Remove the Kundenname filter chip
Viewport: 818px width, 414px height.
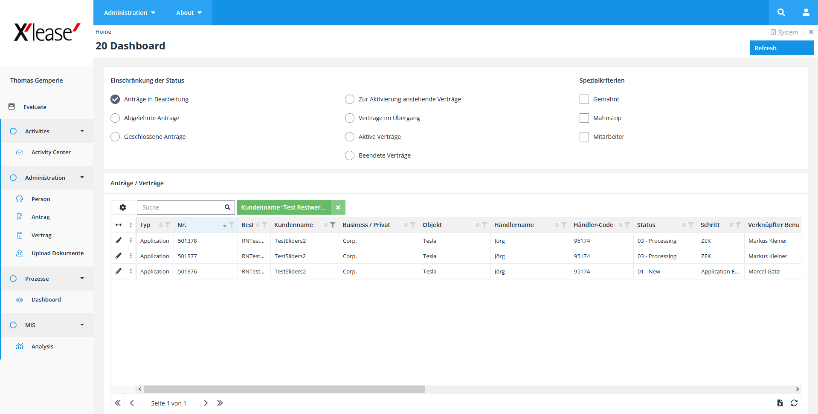tap(338, 207)
